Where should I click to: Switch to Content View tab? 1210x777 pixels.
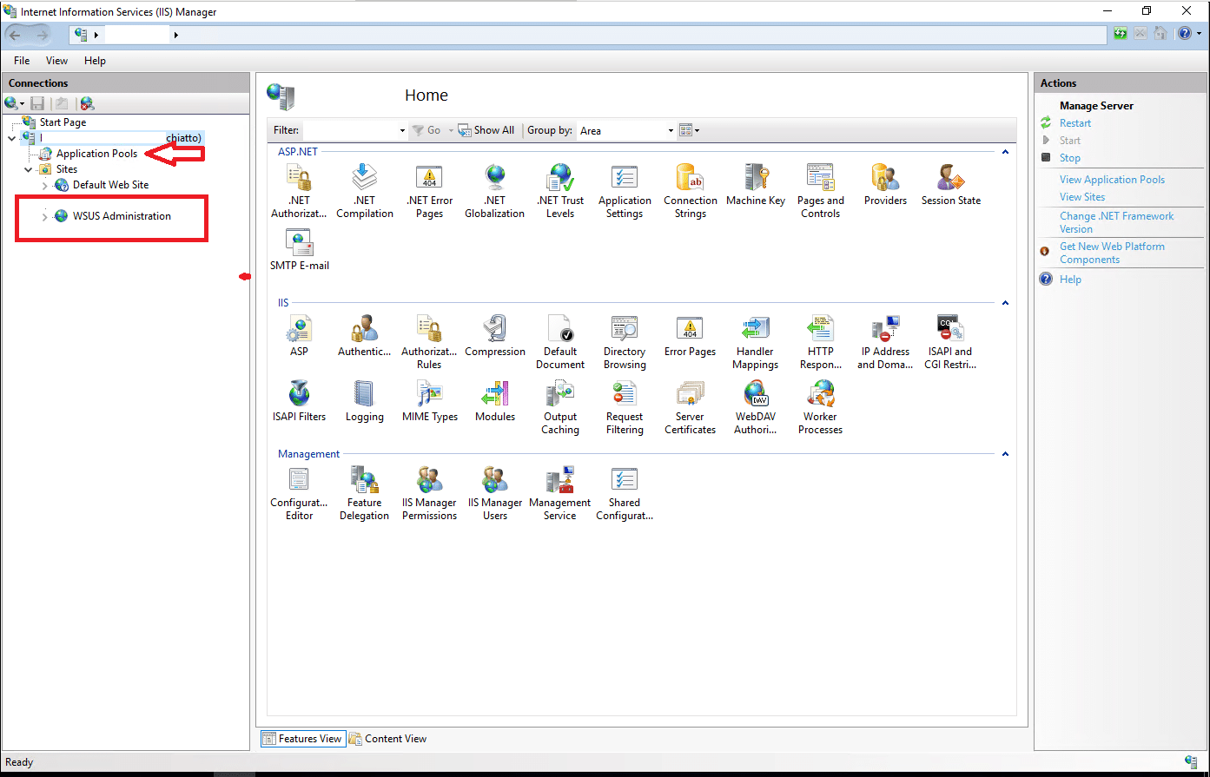[387, 739]
